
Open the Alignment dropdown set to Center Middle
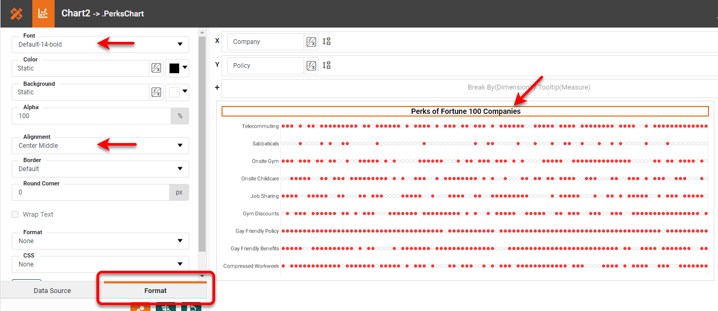[x=100, y=146]
